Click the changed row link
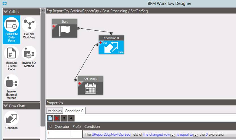The height and width of the screenshot is (140, 236). click(x=157, y=134)
